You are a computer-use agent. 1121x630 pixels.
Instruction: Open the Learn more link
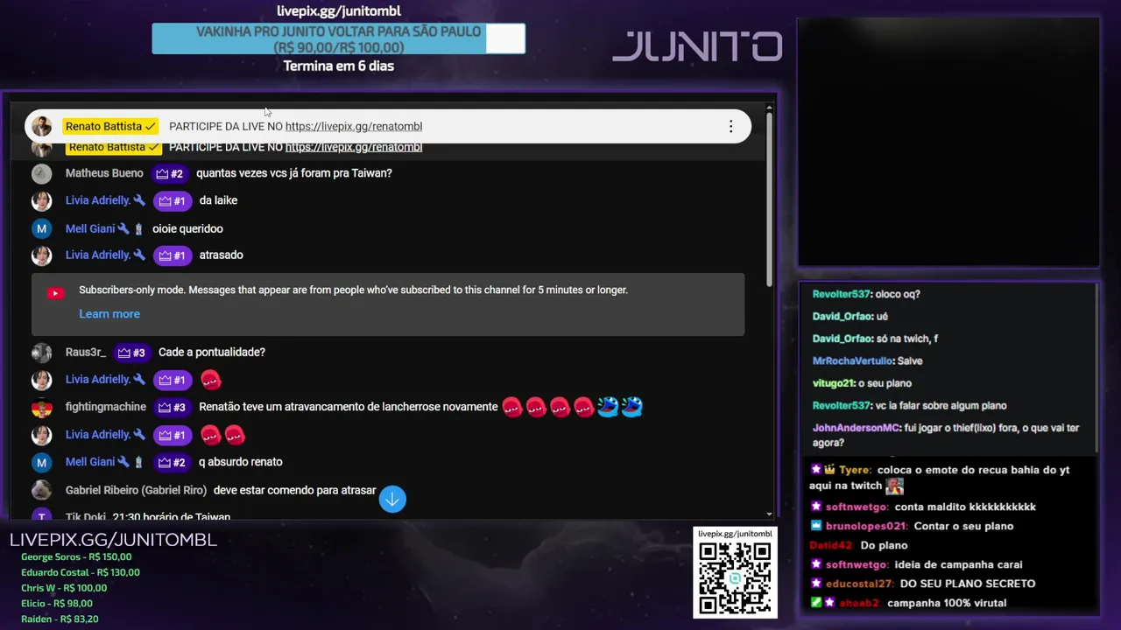[x=109, y=314]
